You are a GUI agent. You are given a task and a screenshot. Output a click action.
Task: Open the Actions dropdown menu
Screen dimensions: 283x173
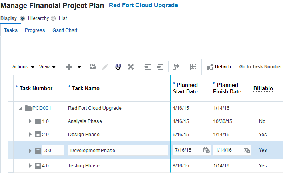(23, 67)
